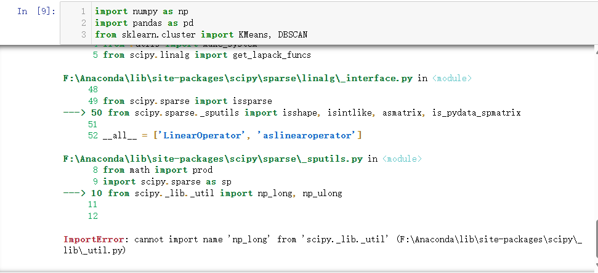
Task: Click line number 3 in code cell
Action: pyautogui.click(x=83, y=34)
